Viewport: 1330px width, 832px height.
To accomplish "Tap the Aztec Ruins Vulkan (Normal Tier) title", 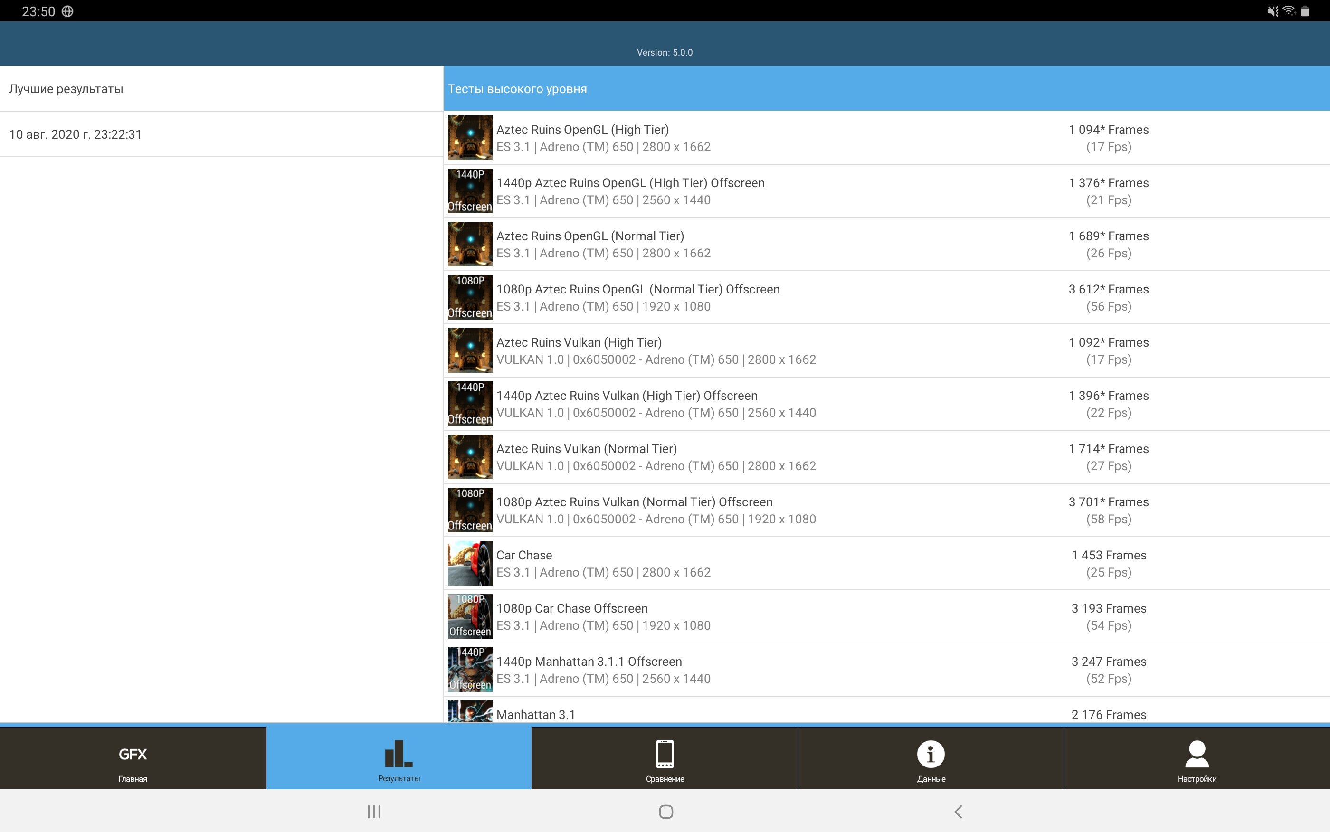I will click(x=587, y=448).
